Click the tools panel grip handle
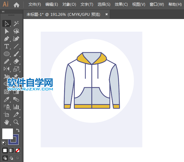 11,15
